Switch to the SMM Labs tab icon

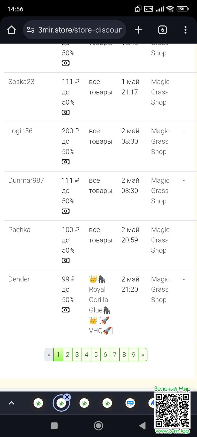tap(130, 403)
